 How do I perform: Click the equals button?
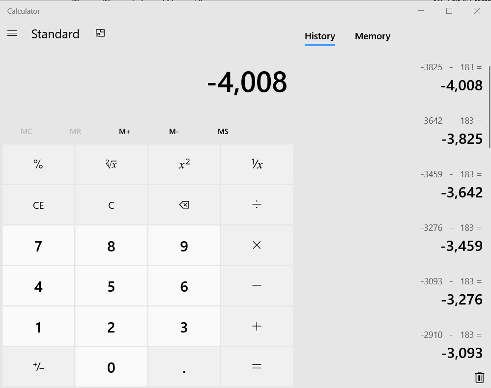coord(257,367)
